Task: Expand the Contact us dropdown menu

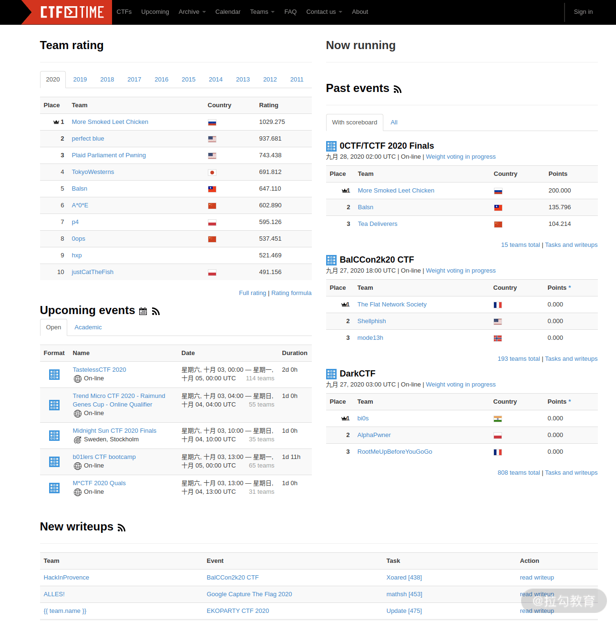Action: [x=324, y=12]
